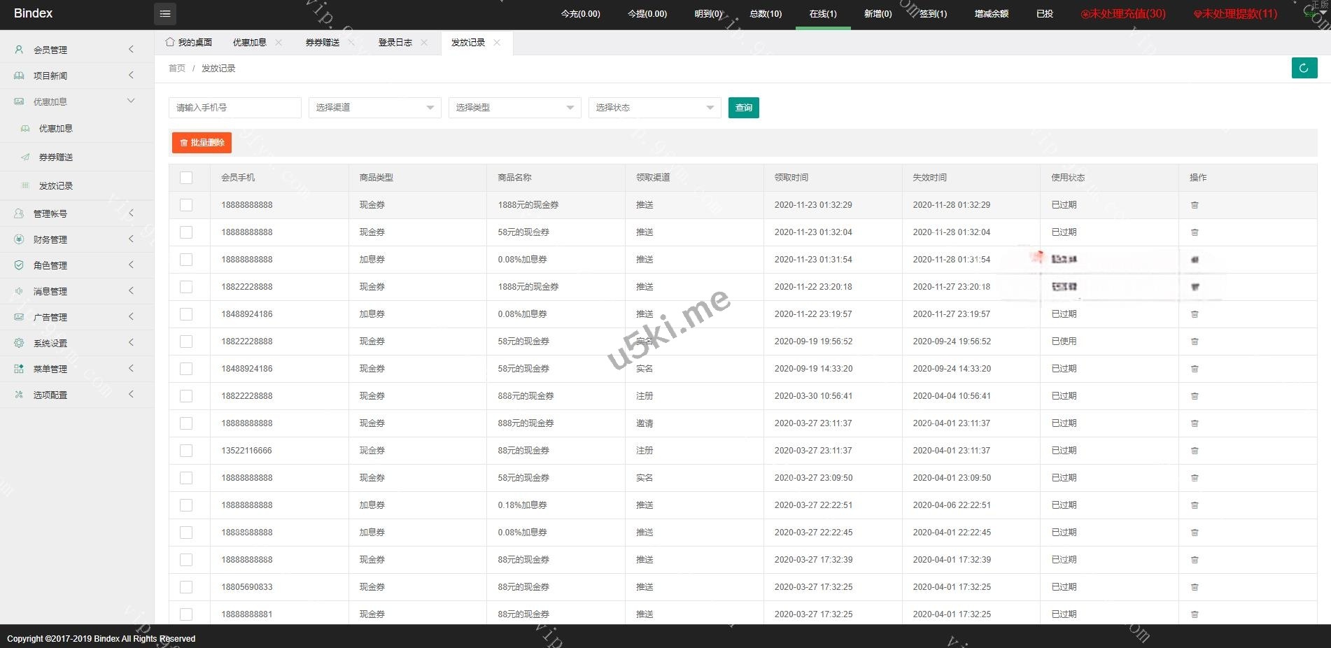Open the 选择渠道 dropdown
This screenshot has height=648, width=1331.
374,108
